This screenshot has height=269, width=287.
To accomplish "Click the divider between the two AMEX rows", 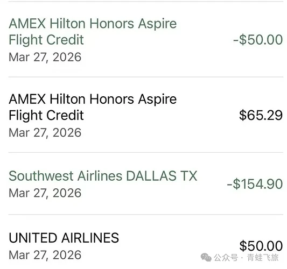I will (146, 77).
